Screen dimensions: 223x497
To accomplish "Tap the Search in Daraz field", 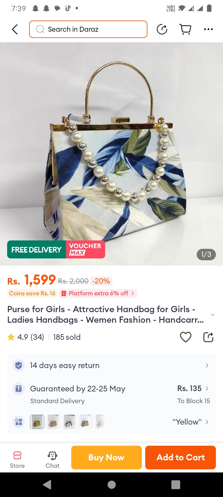I will 88,29.
